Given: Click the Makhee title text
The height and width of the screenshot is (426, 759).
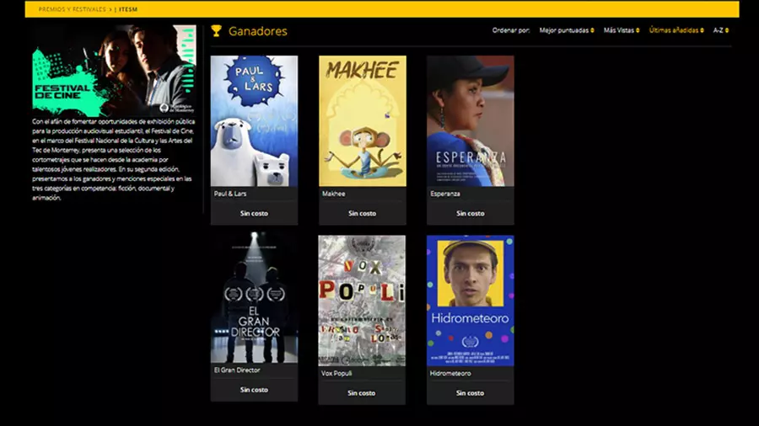Looking at the screenshot, I should tap(333, 193).
